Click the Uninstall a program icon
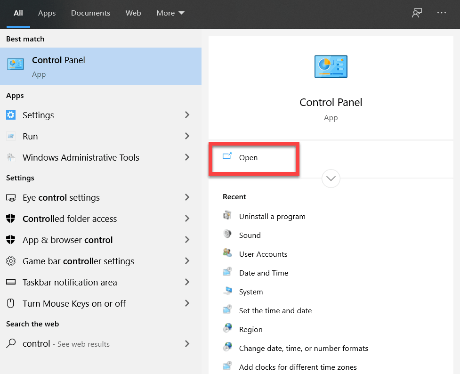This screenshot has height=374, width=460. pyautogui.click(x=227, y=215)
